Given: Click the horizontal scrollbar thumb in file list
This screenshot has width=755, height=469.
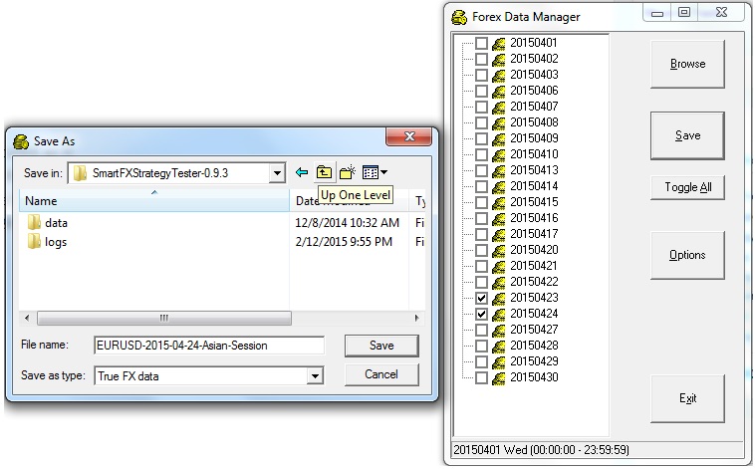Looking at the screenshot, I should click(x=164, y=318).
